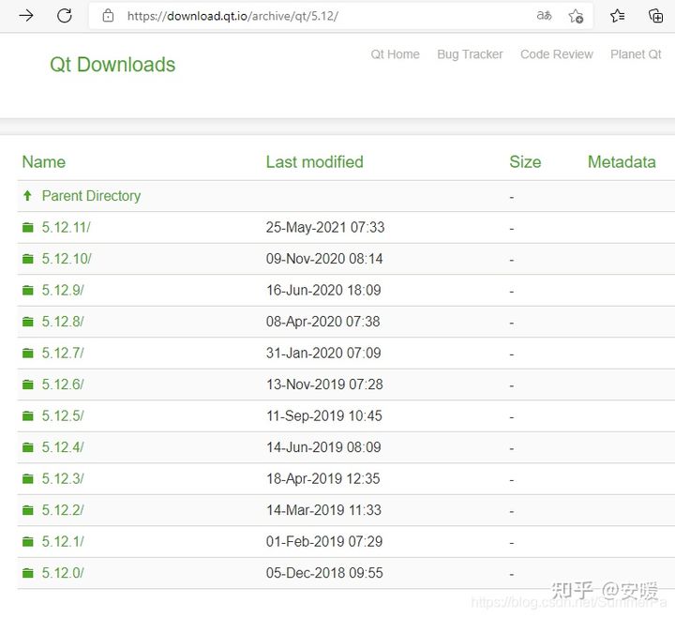Click folder icon next to 5.12.11/
The image size is (675, 618).
[x=27, y=227]
